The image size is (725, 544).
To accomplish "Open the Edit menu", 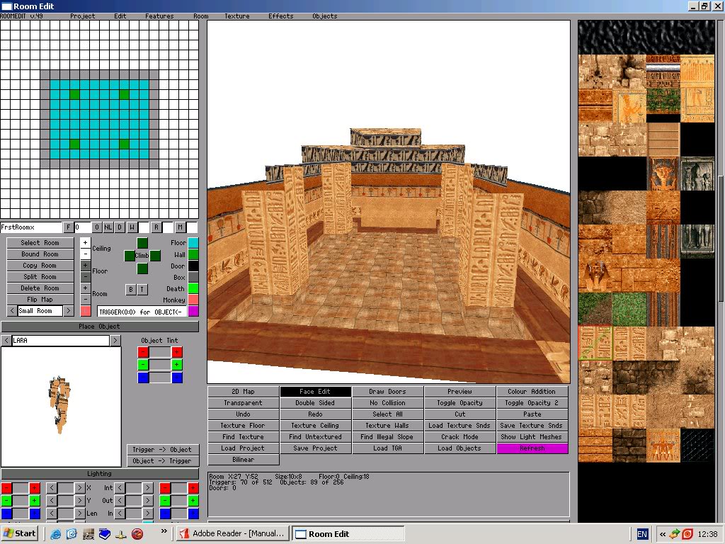I will pyautogui.click(x=120, y=16).
